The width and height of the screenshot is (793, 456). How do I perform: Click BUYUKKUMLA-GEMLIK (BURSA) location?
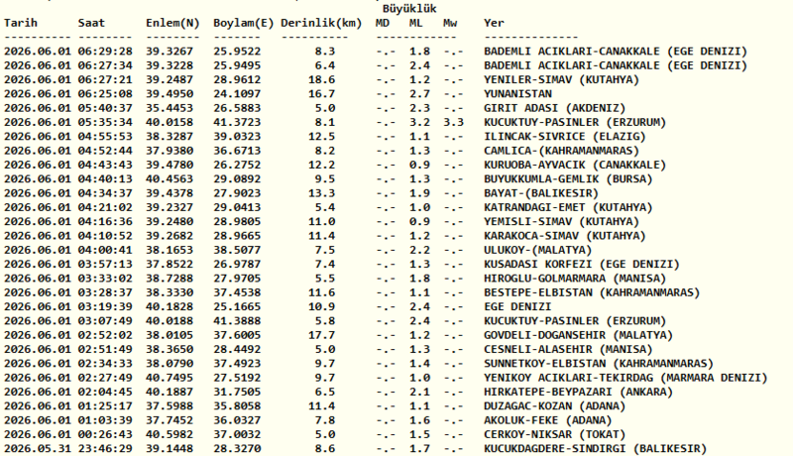[x=568, y=179]
